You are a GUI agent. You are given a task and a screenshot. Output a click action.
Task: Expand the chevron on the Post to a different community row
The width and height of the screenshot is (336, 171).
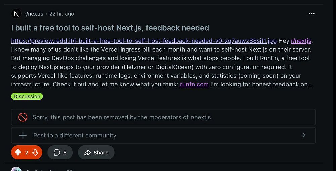pos(304,135)
